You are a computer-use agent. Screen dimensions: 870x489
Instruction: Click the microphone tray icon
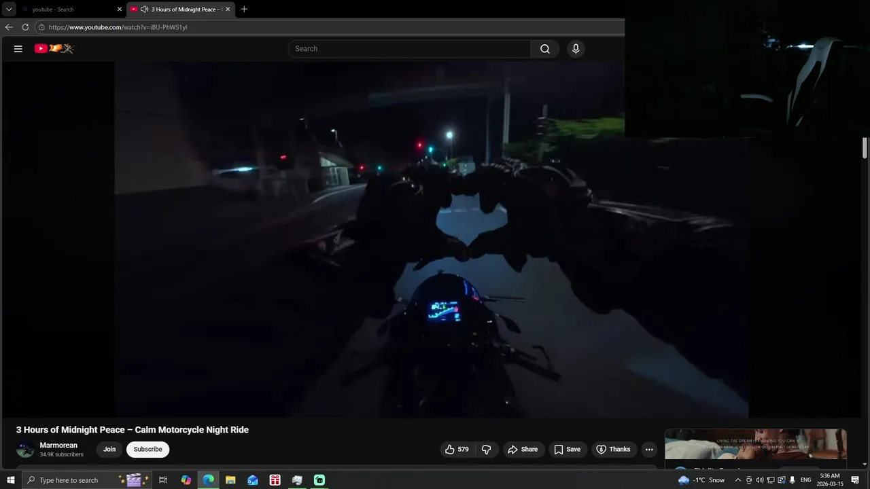(793, 480)
